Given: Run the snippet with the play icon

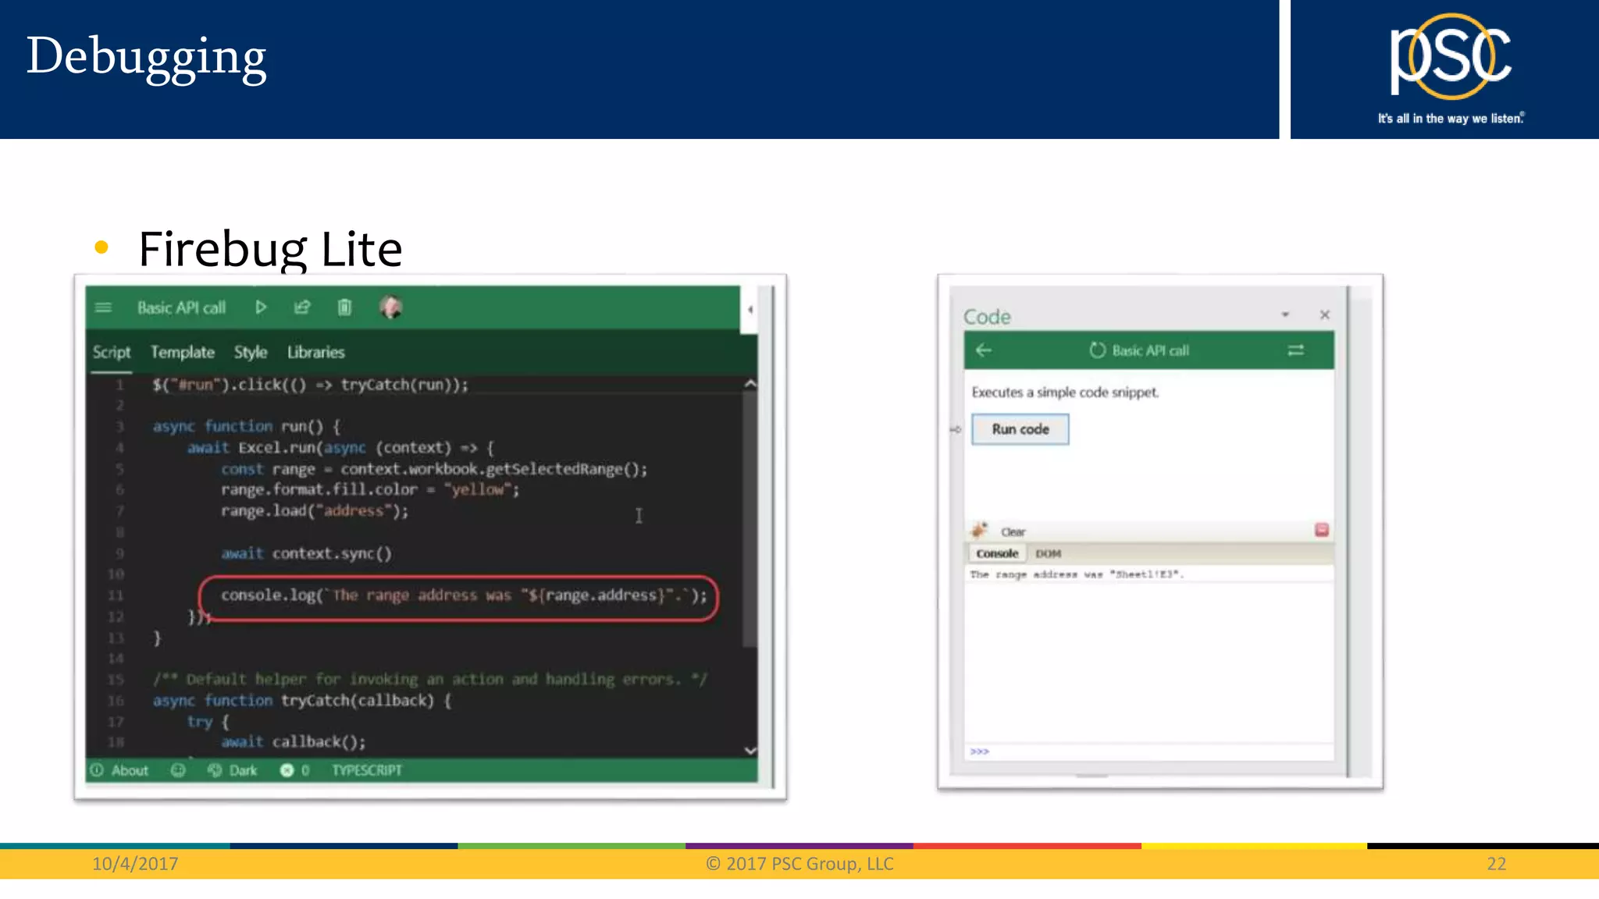Looking at the screenshot, I should (x=261, y=307).
